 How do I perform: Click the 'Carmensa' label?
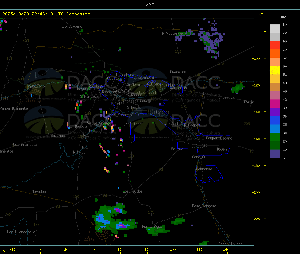[x=204, y=169]
